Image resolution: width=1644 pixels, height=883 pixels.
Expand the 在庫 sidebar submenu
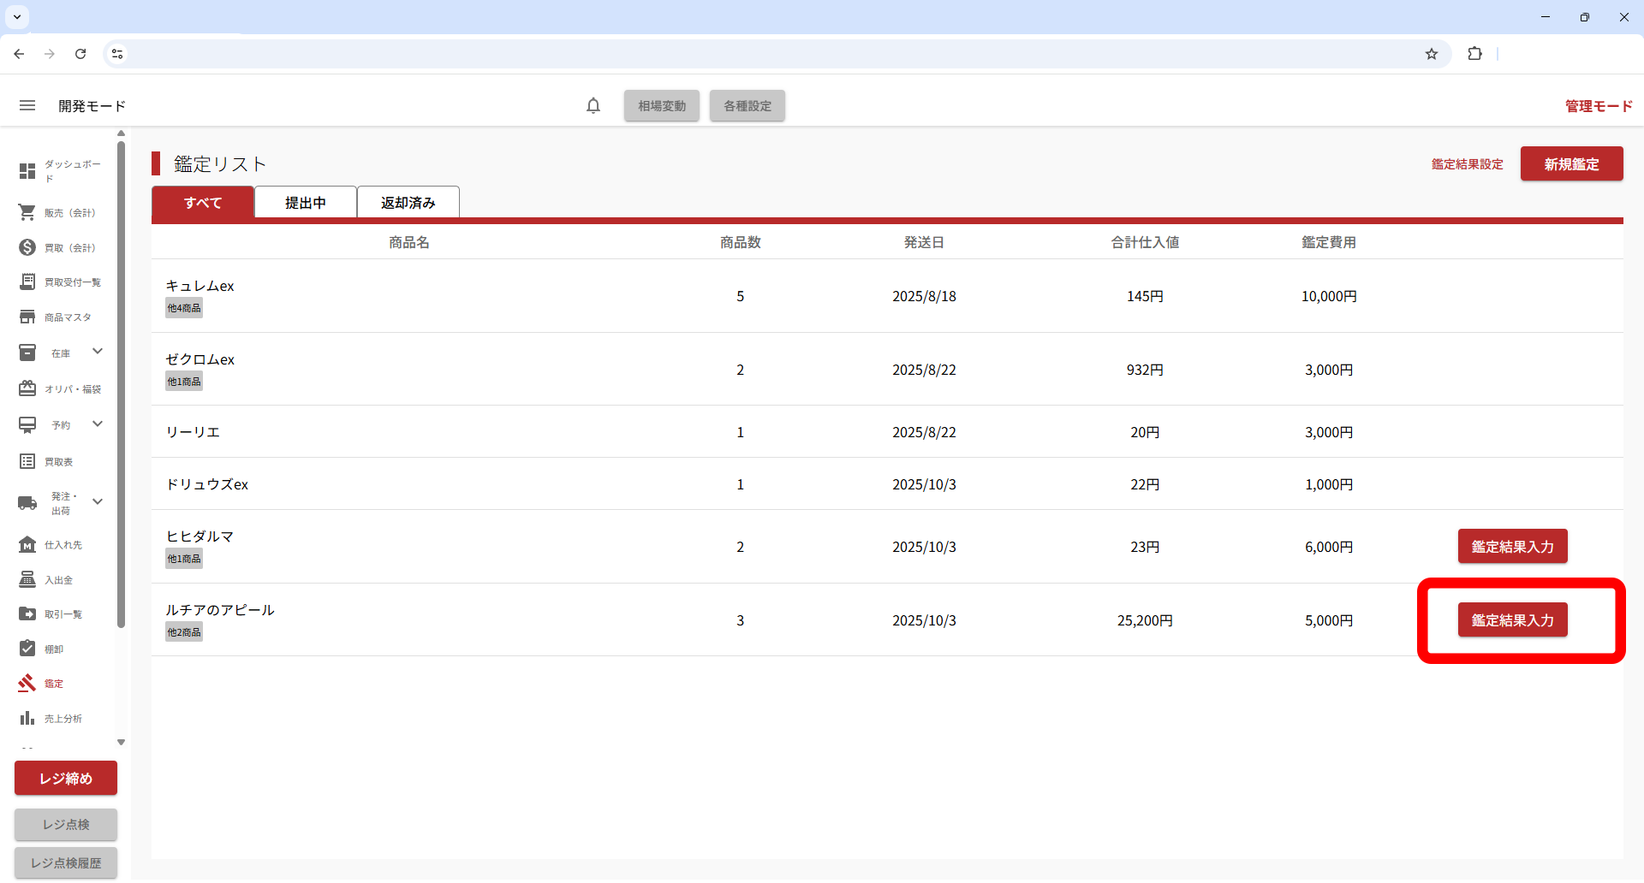click(98, 352)
